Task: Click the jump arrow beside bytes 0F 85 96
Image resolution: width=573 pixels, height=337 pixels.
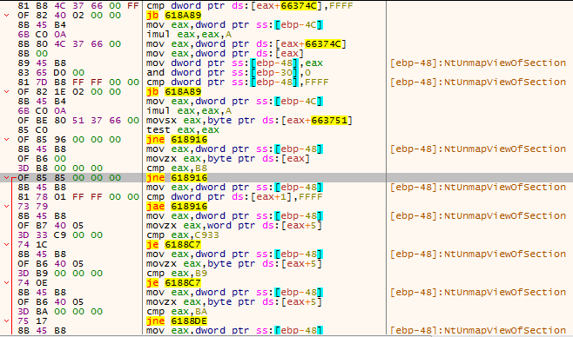Action: tap(7, 140)
